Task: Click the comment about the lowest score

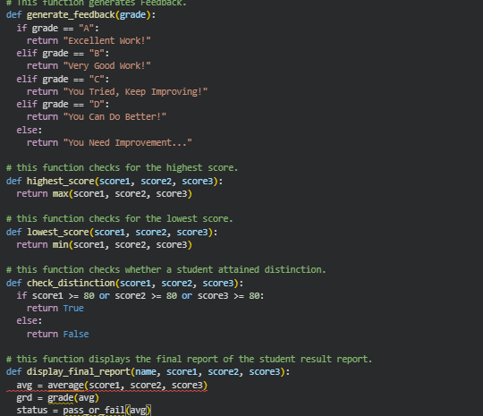Action: 120,219
